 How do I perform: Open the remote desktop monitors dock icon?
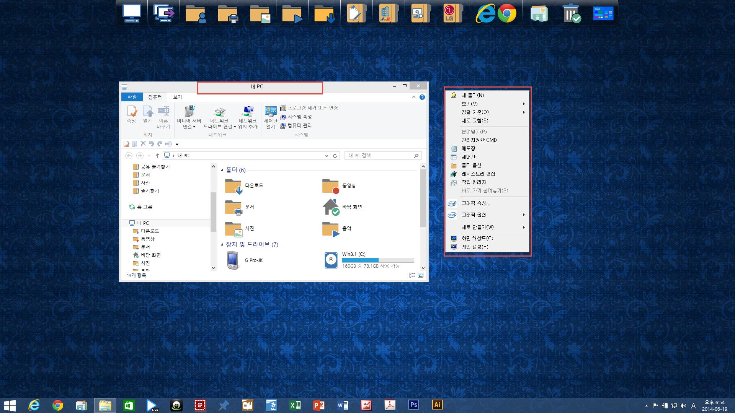pos(164,13)
